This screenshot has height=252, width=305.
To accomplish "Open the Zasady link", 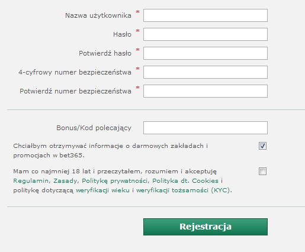I will pyautogui.click(x=65, y=181).
